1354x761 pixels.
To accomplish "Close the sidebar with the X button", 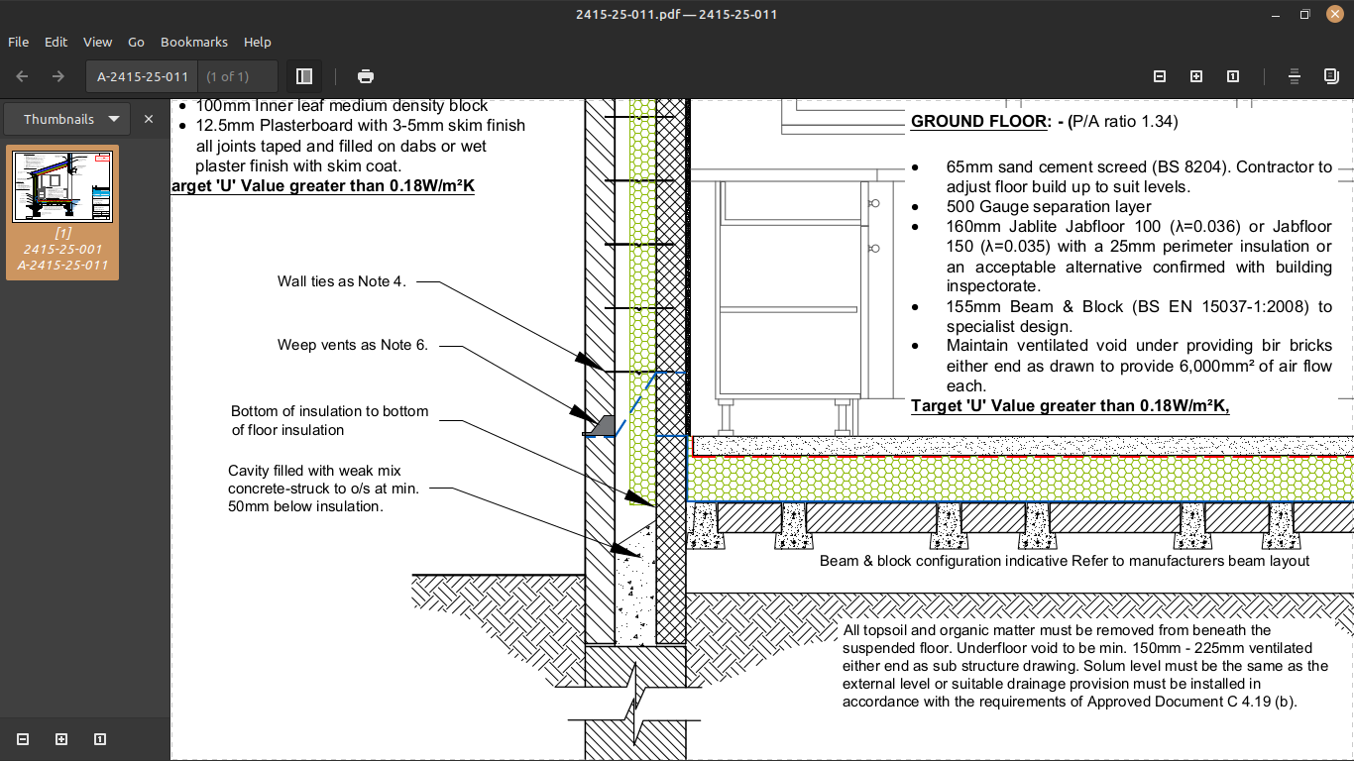I will tap(149, 119).
